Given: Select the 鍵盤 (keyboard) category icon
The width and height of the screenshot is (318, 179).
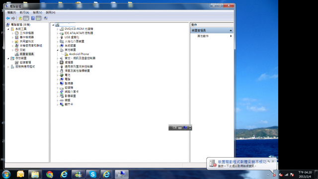Looking at the screenshot, I should tap(62, 100).
